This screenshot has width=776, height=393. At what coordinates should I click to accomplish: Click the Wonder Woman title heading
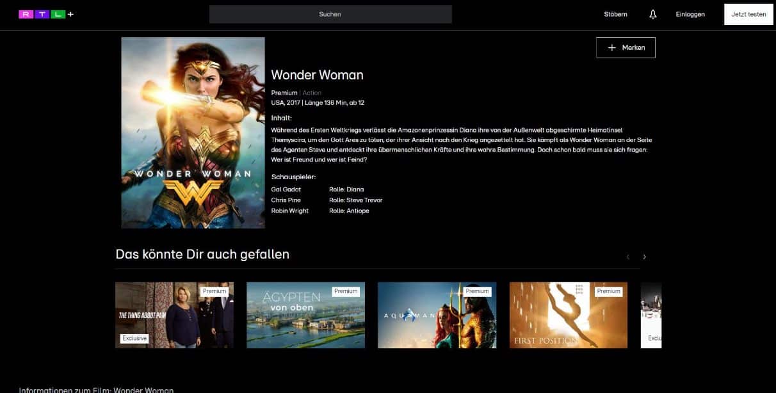click(317, 75)
